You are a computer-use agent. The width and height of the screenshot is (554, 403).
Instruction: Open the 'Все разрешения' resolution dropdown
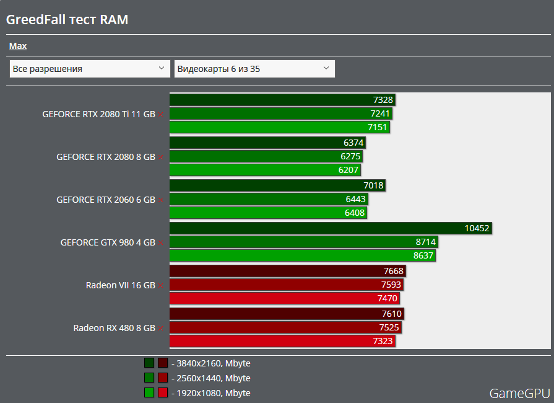[x=90, y=69]
